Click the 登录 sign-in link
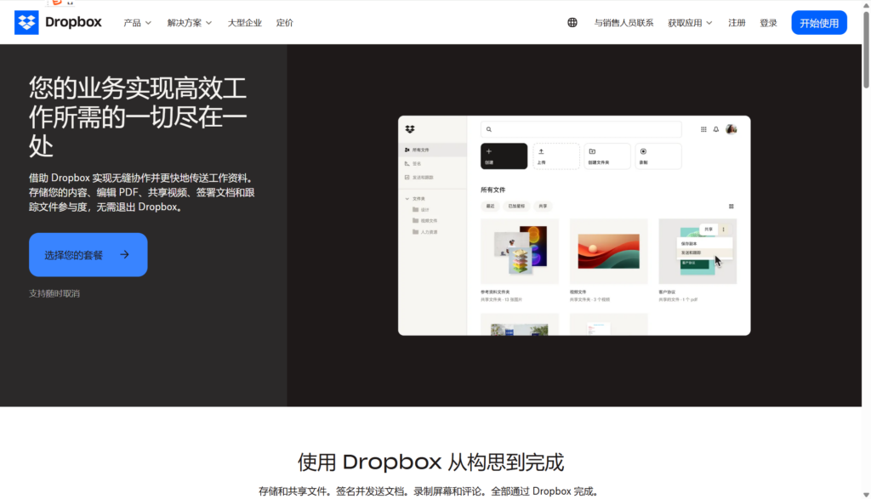 pos(768,23)
